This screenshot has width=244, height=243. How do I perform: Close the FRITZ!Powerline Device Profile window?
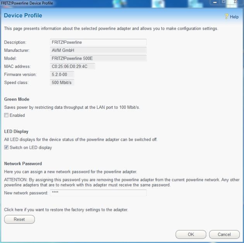click(235, 2)
